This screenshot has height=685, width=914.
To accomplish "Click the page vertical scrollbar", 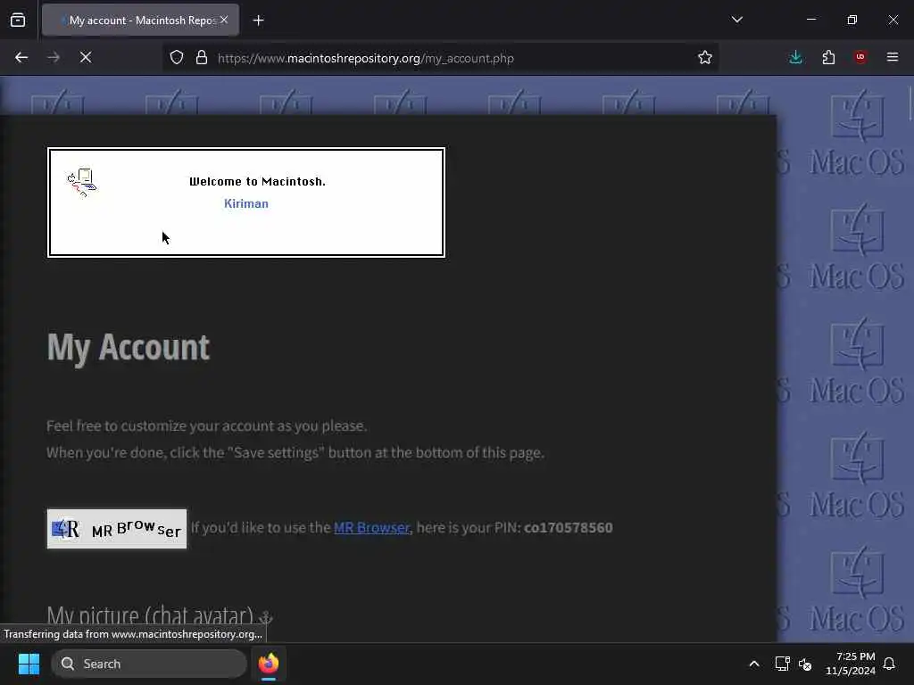I will (910, 103).
